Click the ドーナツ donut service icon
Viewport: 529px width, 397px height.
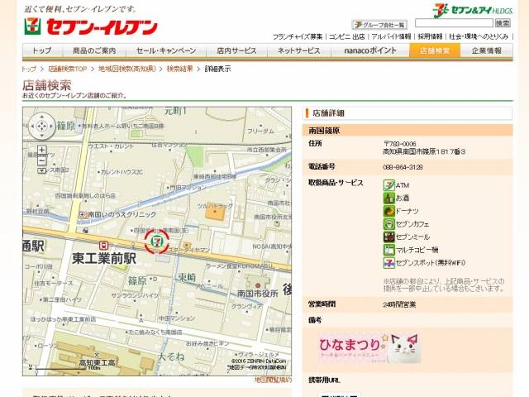[x=389, y=211]
